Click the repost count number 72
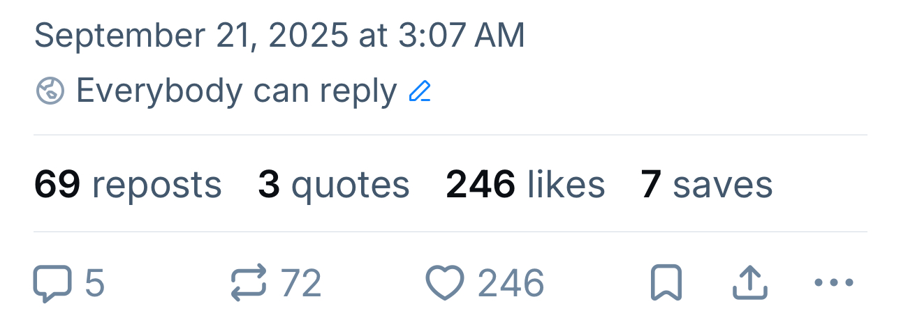This screenshot has width=901, height=327. tap(301, 284)
